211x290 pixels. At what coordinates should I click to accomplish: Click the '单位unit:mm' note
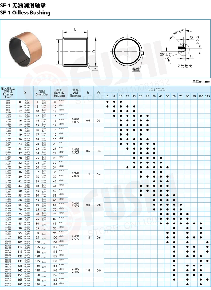(x=201, y=81)
